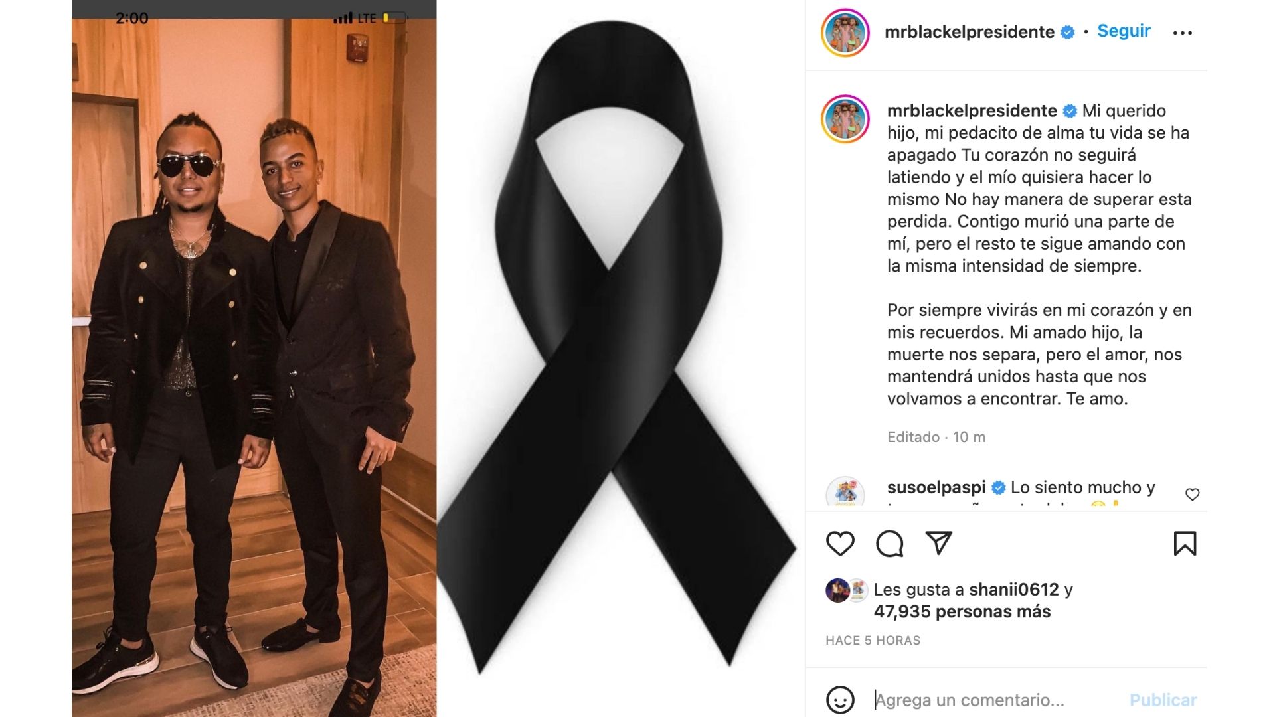The image size is (1275, 717).
Task: Like the post with the heart icon
Action: pos(840,544)
